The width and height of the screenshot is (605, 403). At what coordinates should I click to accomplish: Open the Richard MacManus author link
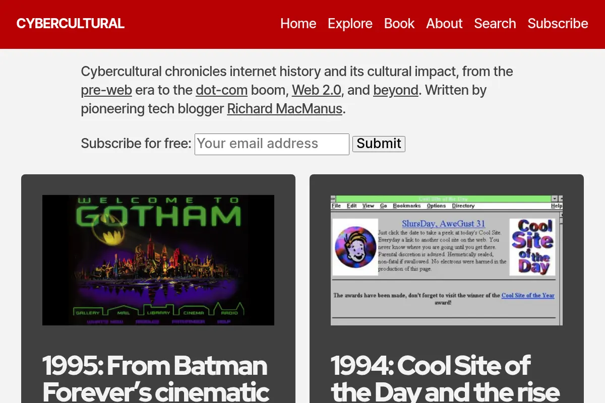[285, 109]
